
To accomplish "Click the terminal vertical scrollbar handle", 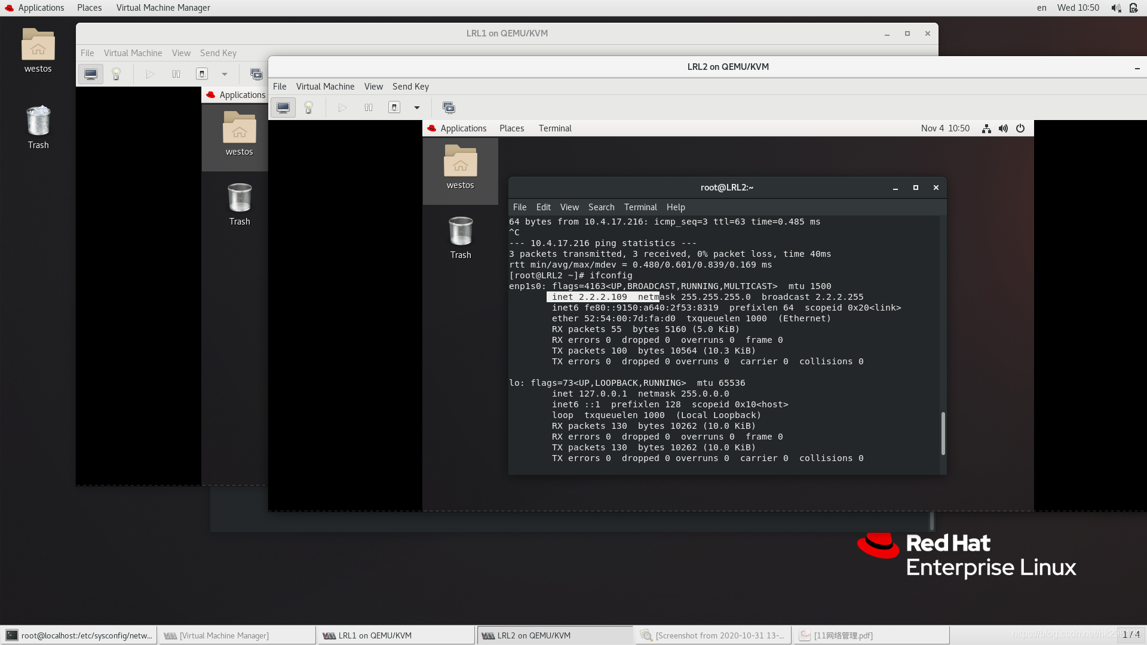I will pos(943,434).
